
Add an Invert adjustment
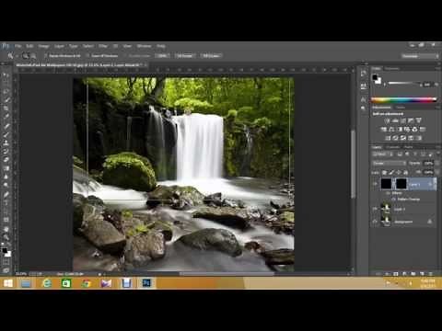388,138
